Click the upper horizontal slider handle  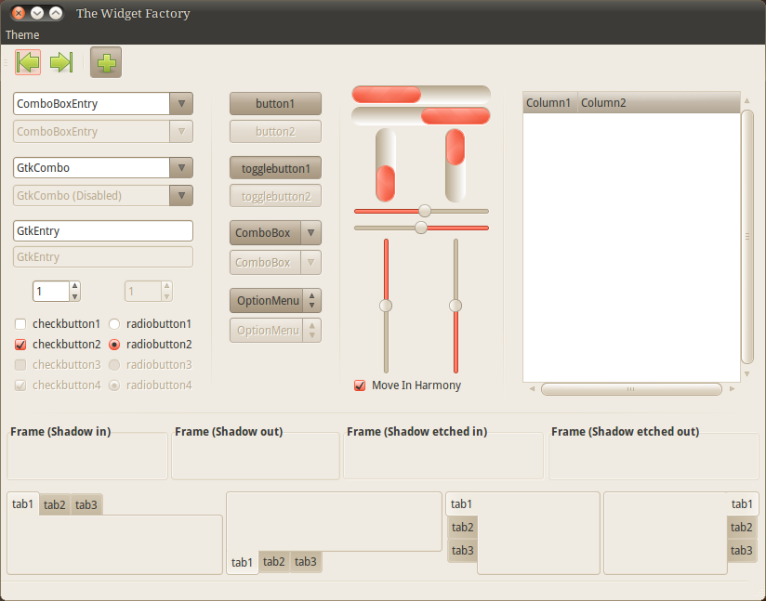[425, 211]
